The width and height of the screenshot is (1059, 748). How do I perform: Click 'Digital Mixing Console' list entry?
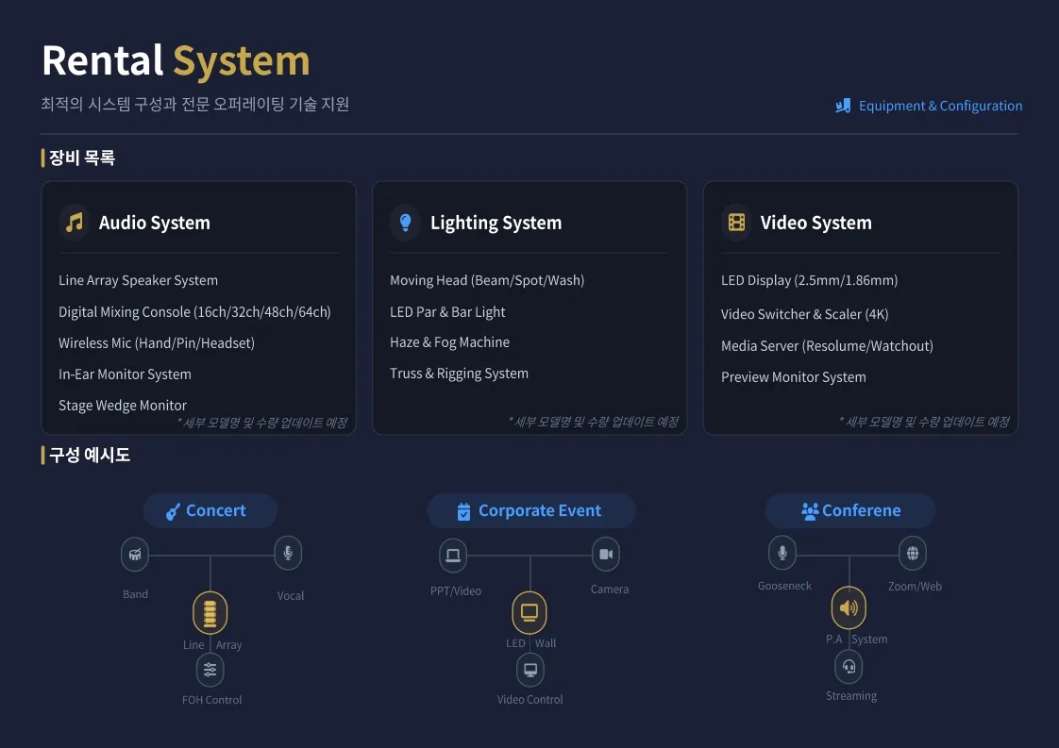tap(194, 312)
